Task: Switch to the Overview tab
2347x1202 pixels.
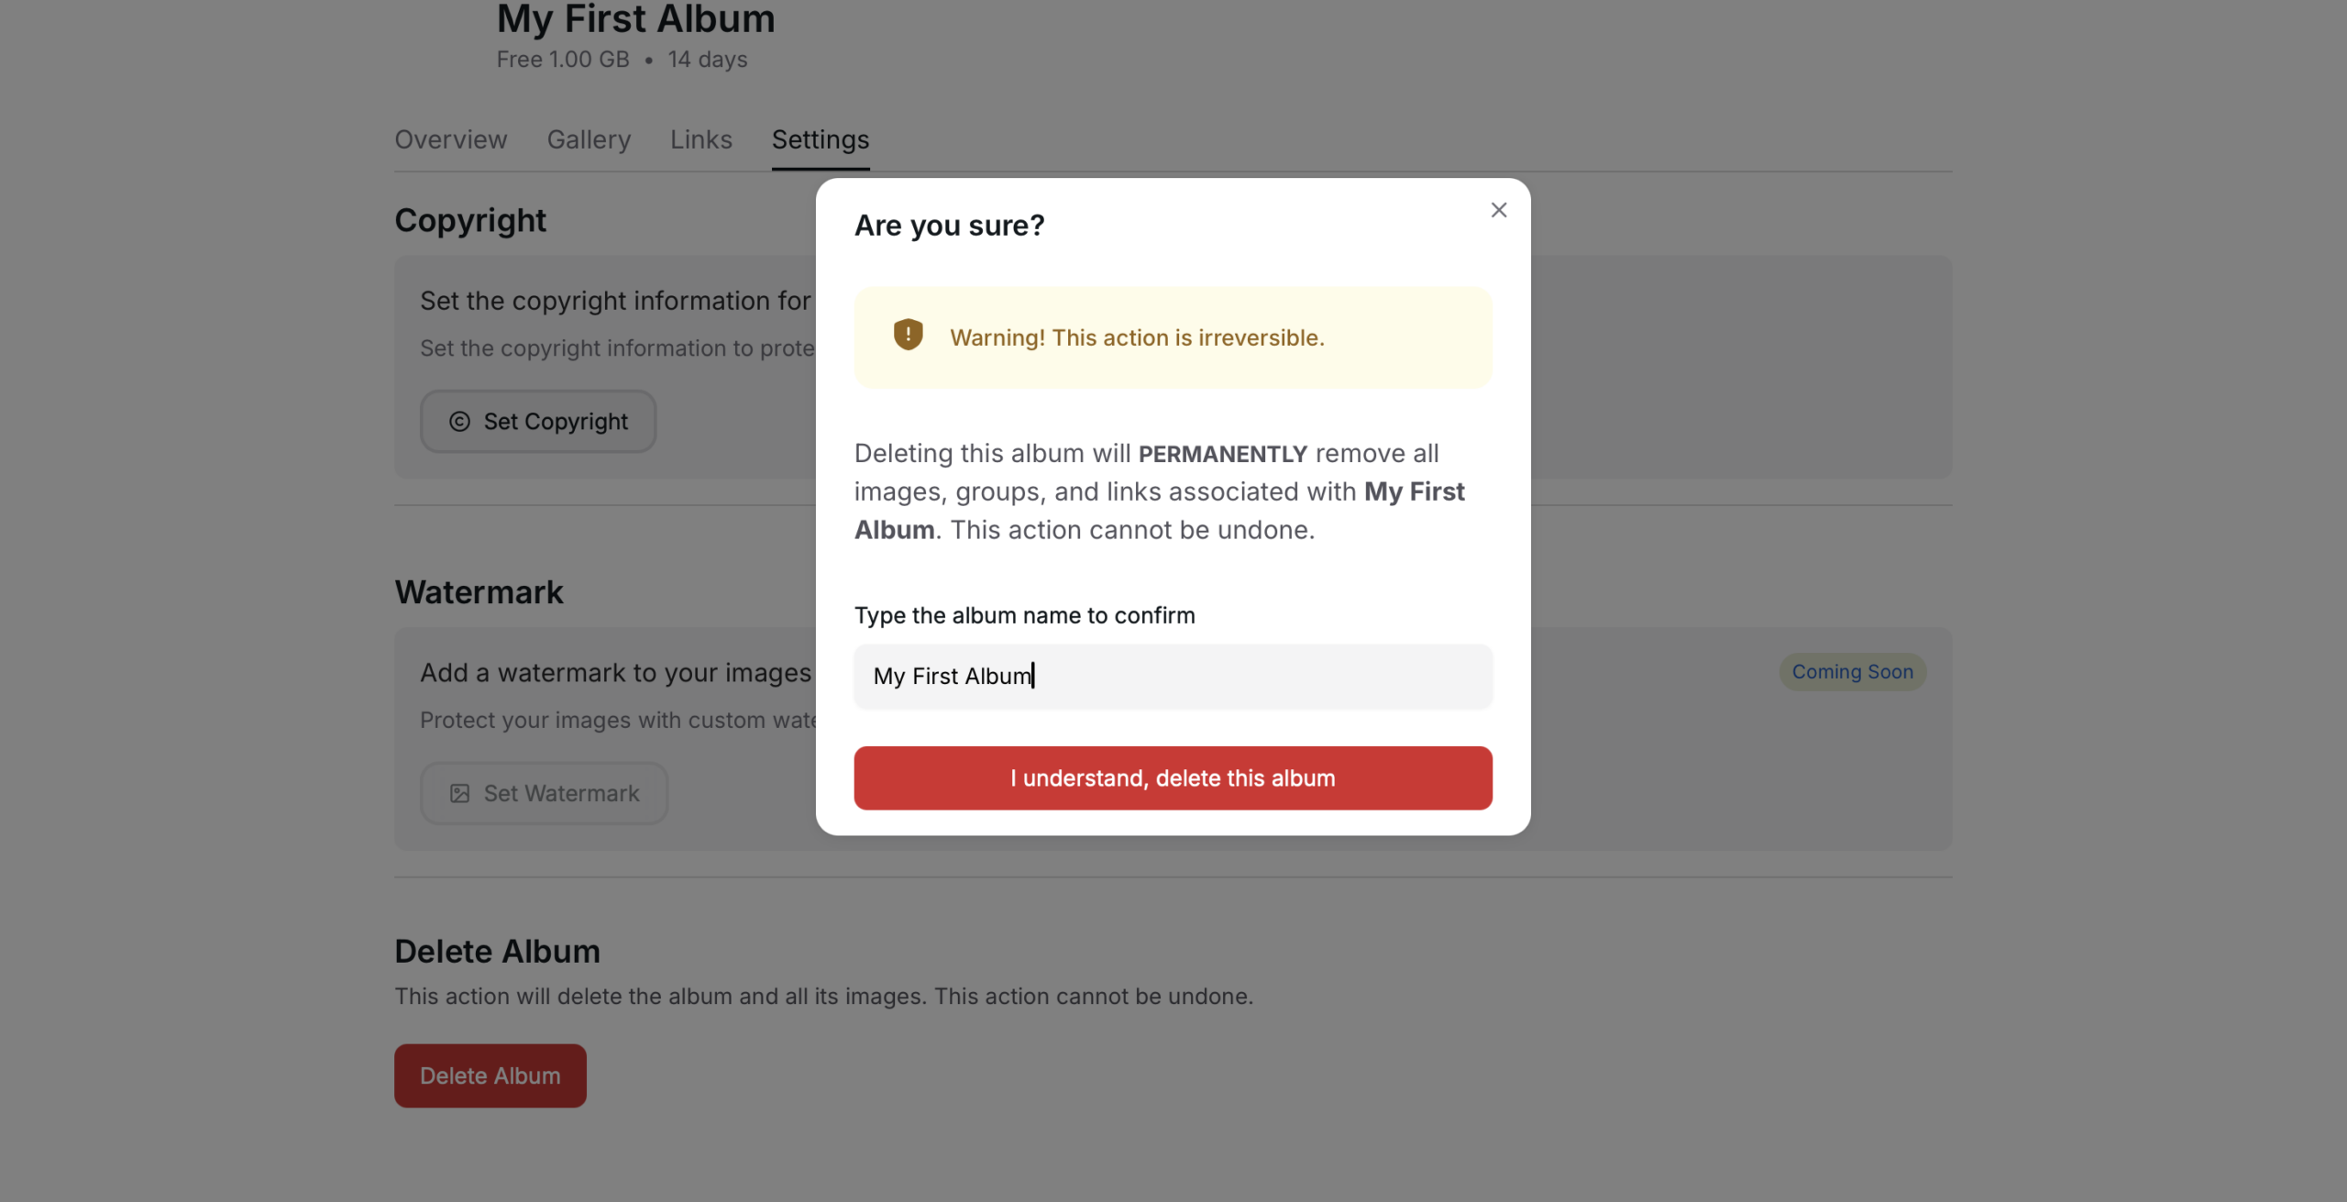Action: click(450, 140)
